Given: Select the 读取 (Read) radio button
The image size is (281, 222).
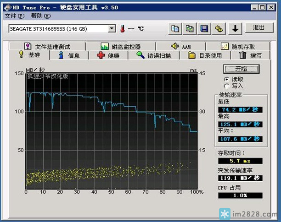Looking at the screenshot, I should pyautogui.click(x=226, y=79).
